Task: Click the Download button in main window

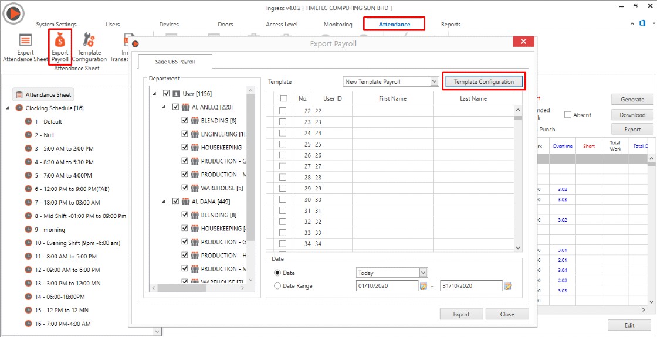Action: [x=632, y=115]
